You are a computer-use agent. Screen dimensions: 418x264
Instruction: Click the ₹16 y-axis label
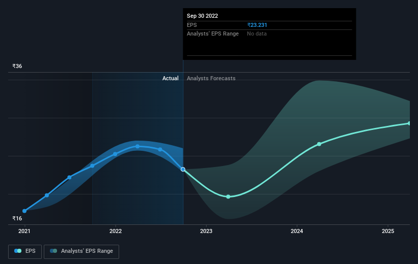[x=17, y=218]
